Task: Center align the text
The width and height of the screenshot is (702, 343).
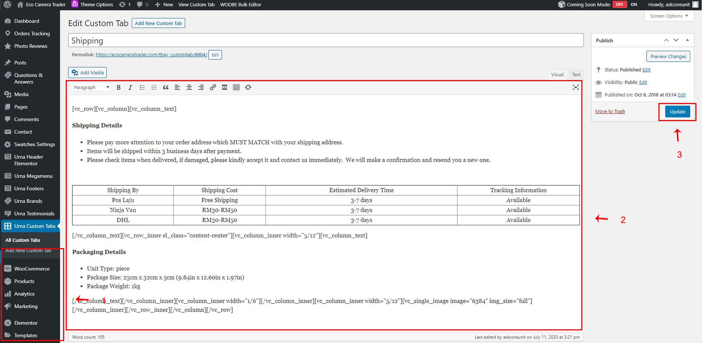Action: (x=189, y=88)
